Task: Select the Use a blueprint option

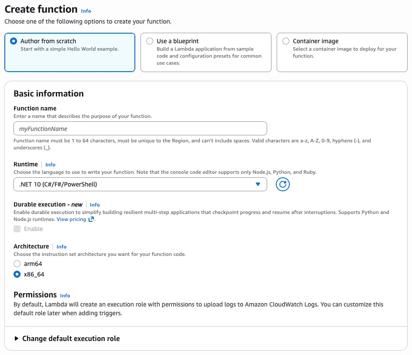Action: point(150,41)
